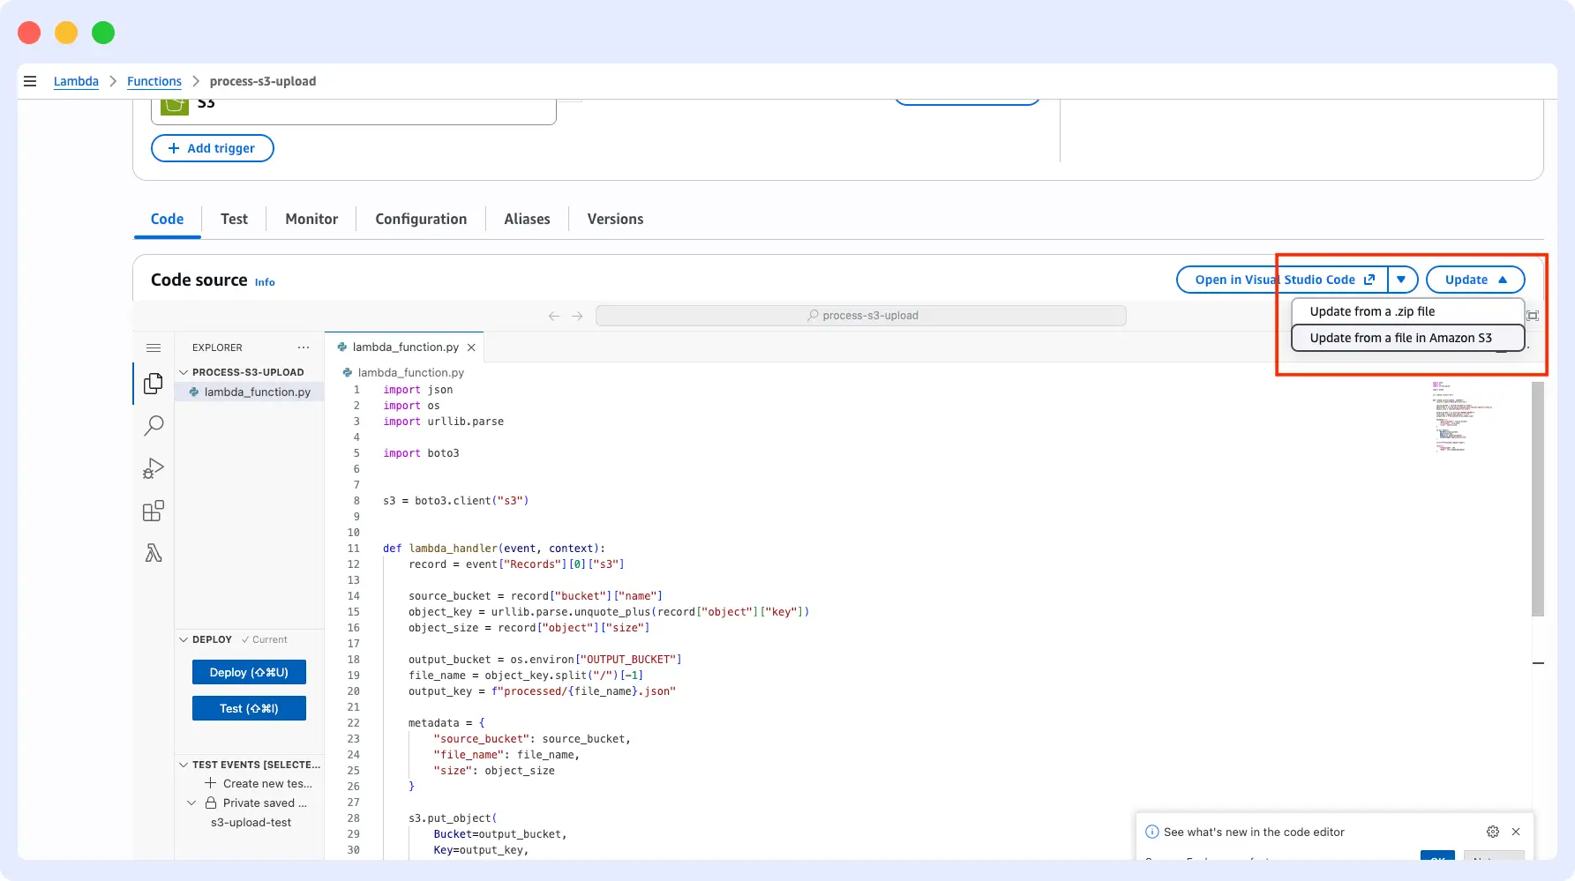Dismiss the what's new notification
This screenshot has width=1575, height=881.
coord(1516,832)
